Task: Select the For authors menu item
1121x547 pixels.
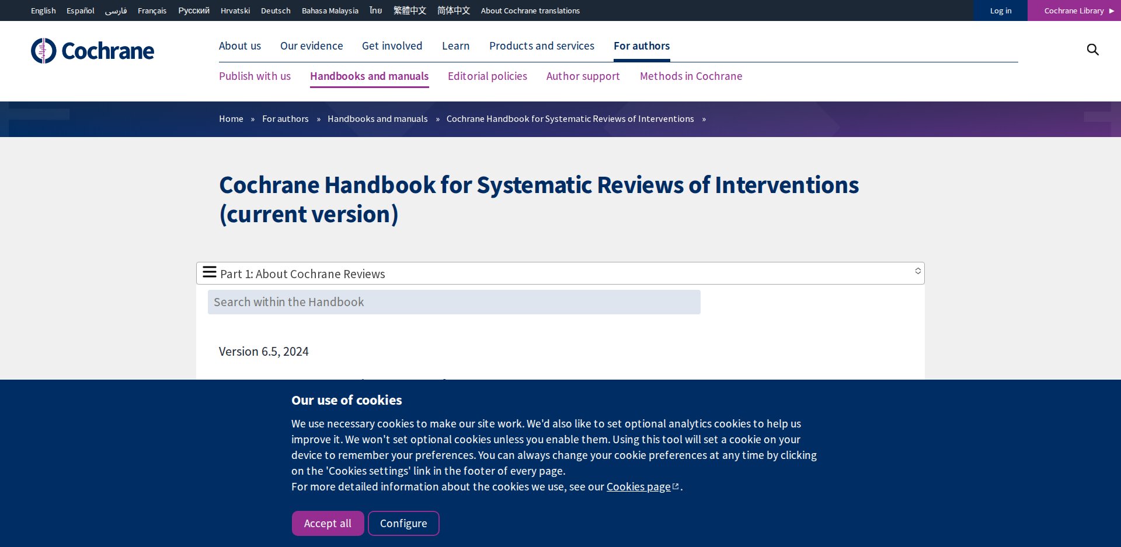Action: click(x=642, y=45)
